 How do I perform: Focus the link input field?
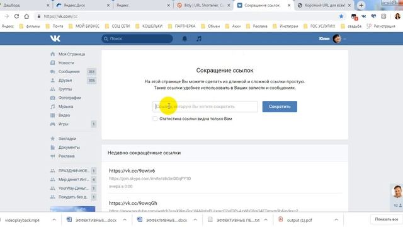205,107
